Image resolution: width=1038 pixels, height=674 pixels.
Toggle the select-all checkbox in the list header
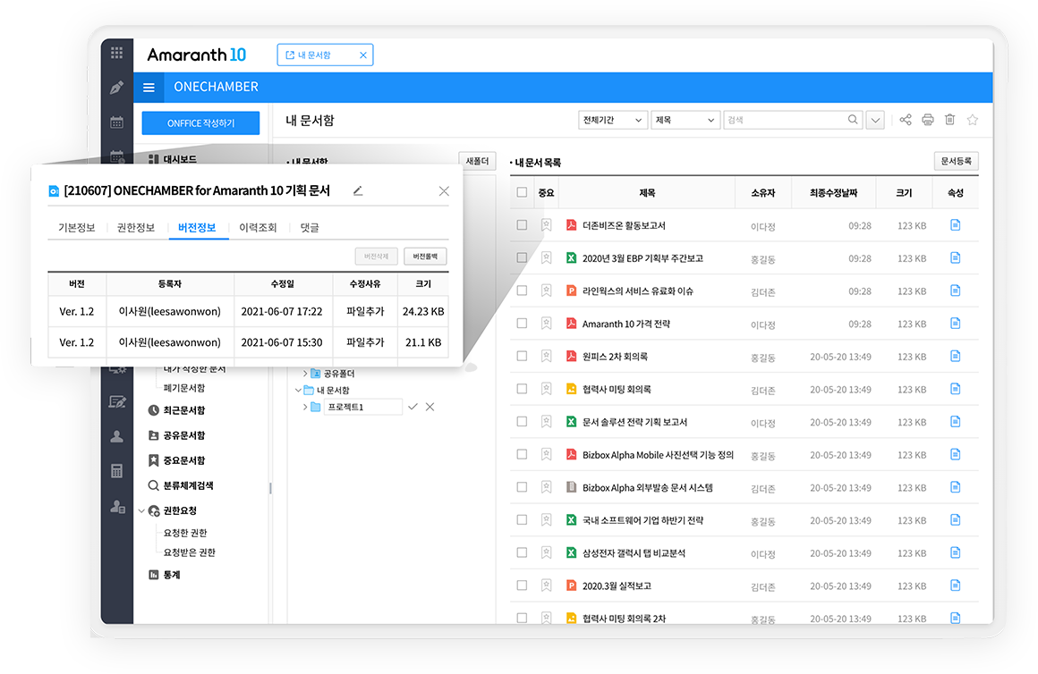point(522,192)
